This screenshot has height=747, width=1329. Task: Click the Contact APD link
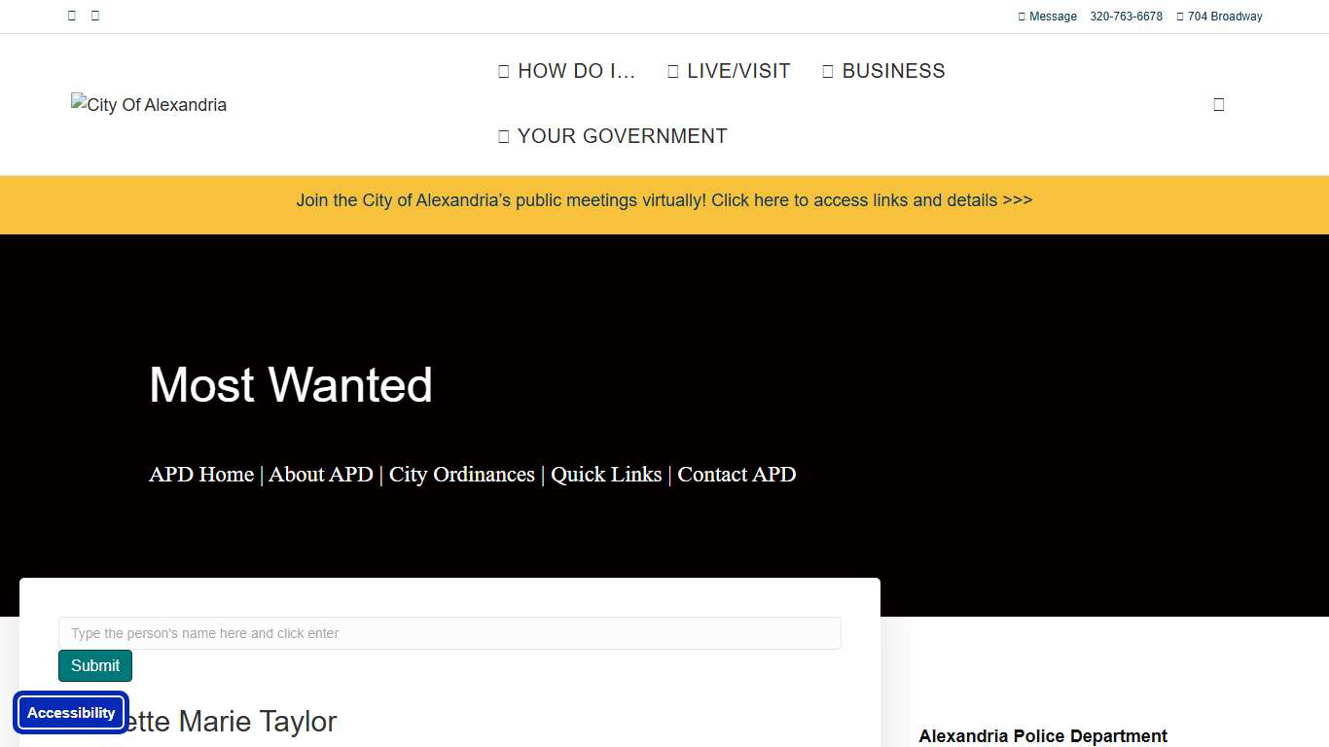[x=736, y=475]
